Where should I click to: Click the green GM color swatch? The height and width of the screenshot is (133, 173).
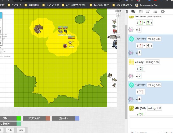click(x=19, y=118)
